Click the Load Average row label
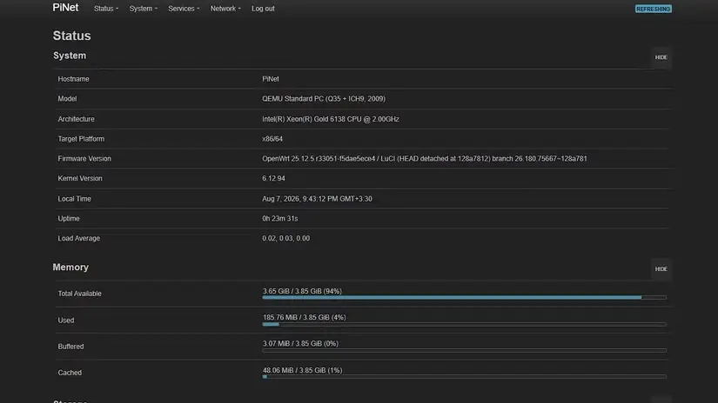The width and height of the screenshot is (718, 403). 78,238
